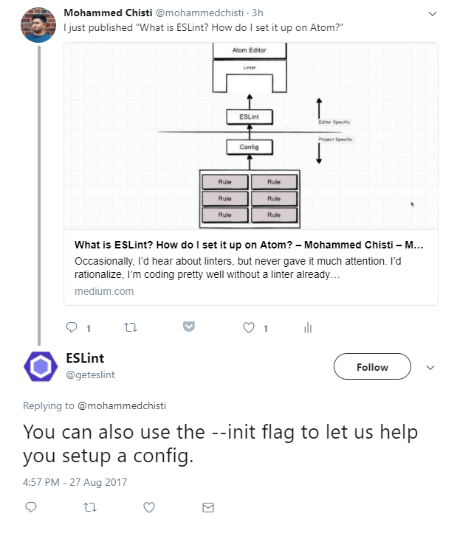
Task: Expand ESLint tweet options chevron
Action: (431, 367)
